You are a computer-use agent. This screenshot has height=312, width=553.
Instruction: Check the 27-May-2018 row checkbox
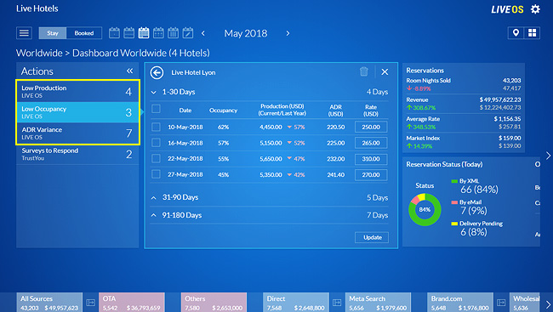tap(156, 174)
